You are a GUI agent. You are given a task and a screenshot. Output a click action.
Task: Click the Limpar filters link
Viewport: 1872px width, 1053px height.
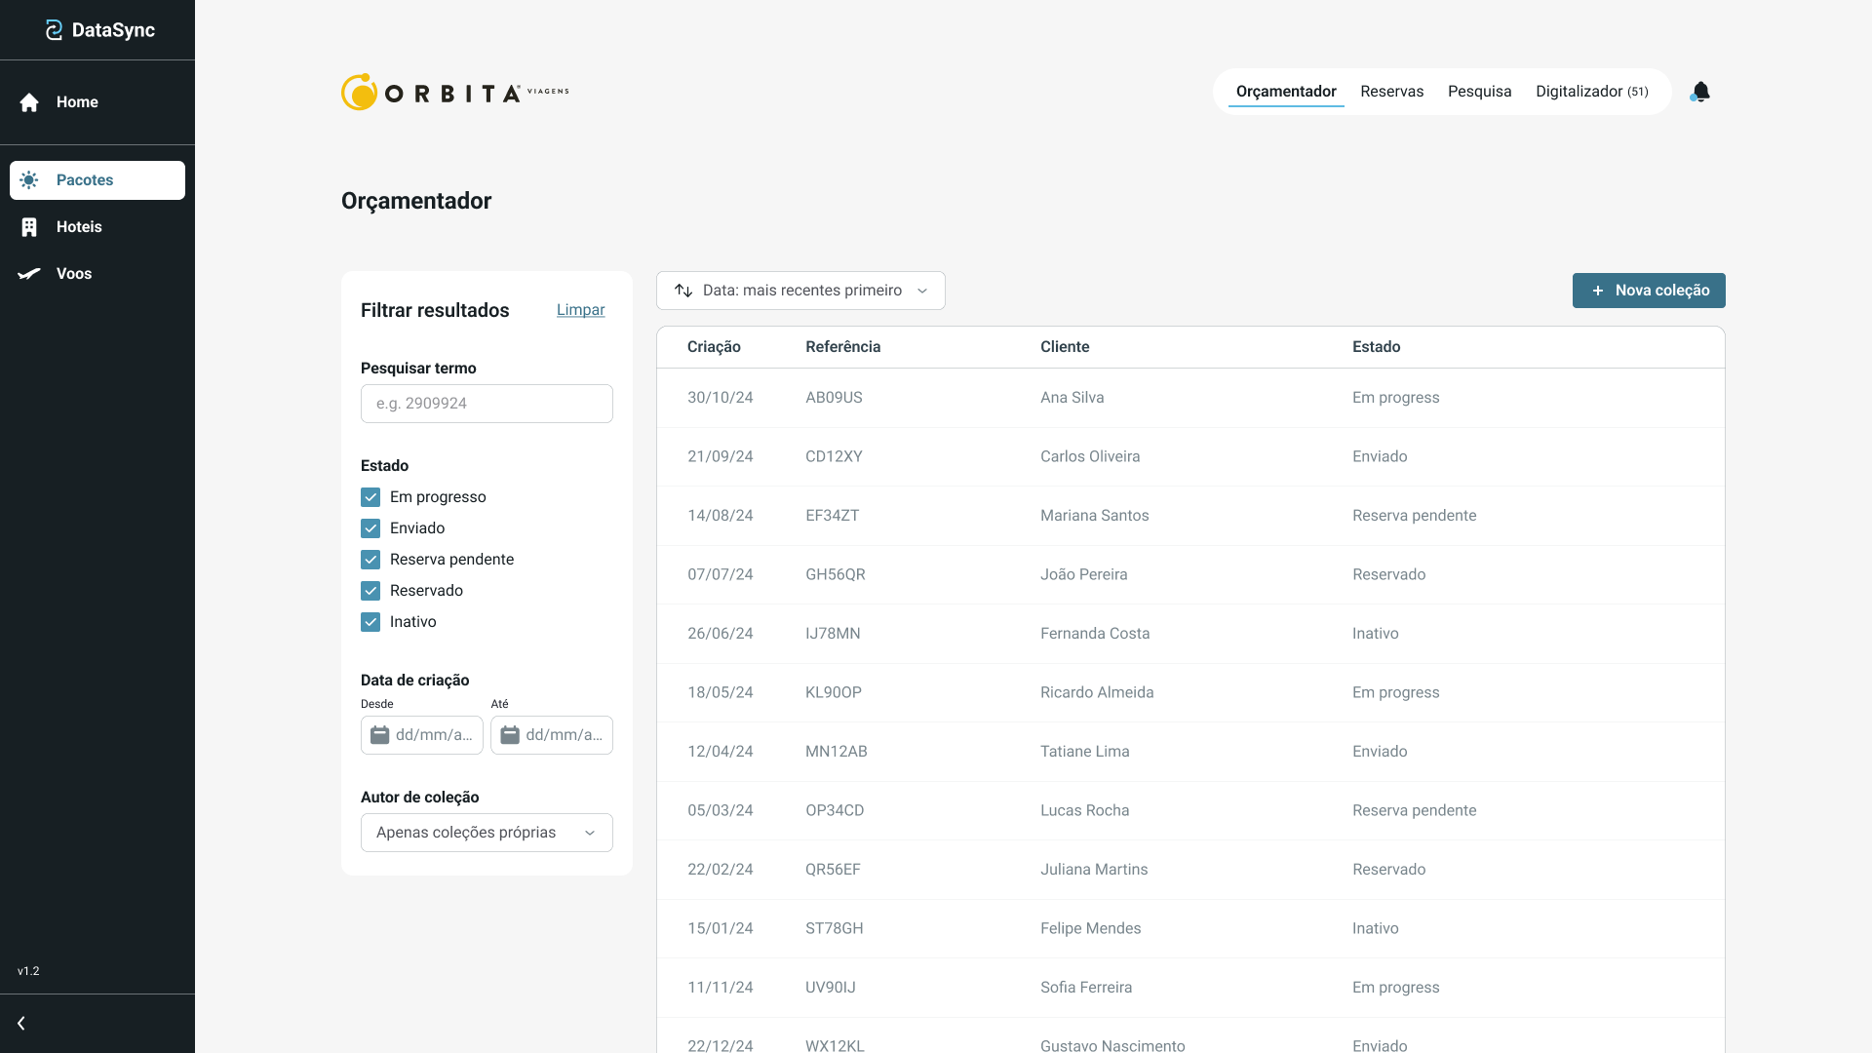(580, 310)
